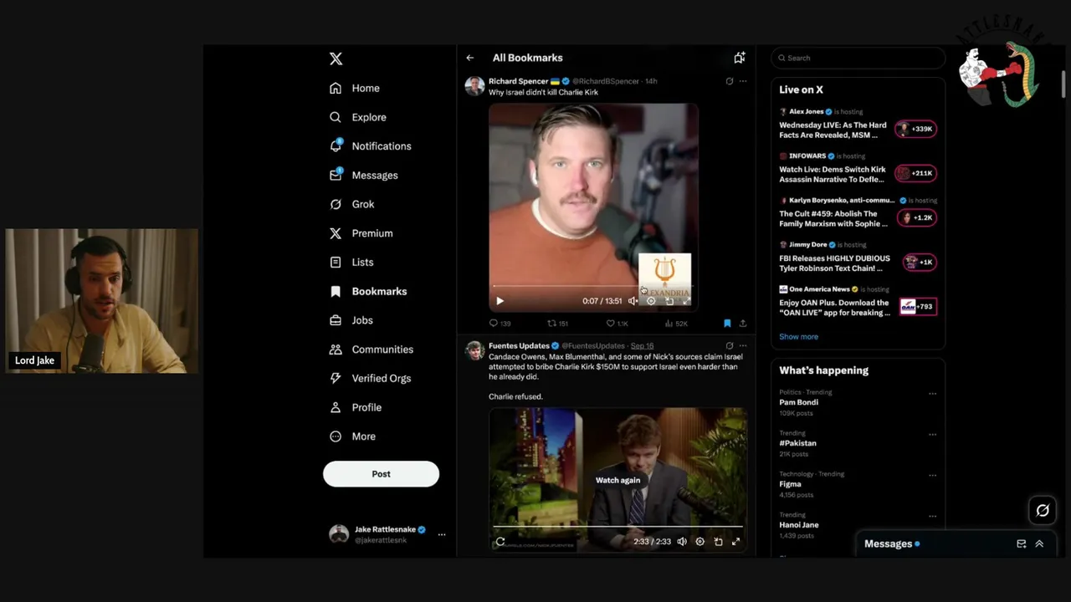Like the Richard Spencer post
Image resolution: width=1071 pixels, height=602 pixels.
(617, 324)
